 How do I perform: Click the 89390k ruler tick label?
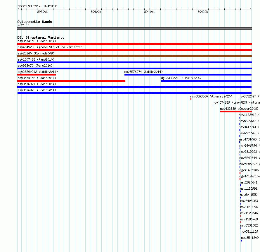(x=42, y=12)
